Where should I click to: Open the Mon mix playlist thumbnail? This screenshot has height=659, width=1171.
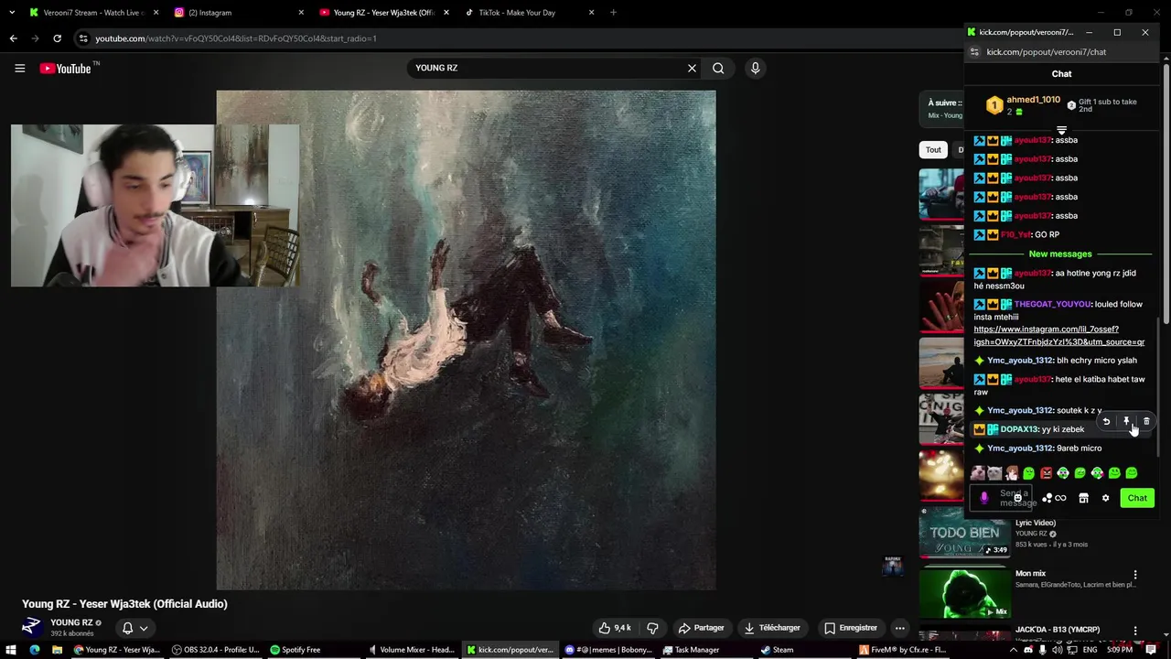click(x=964, y=593)
